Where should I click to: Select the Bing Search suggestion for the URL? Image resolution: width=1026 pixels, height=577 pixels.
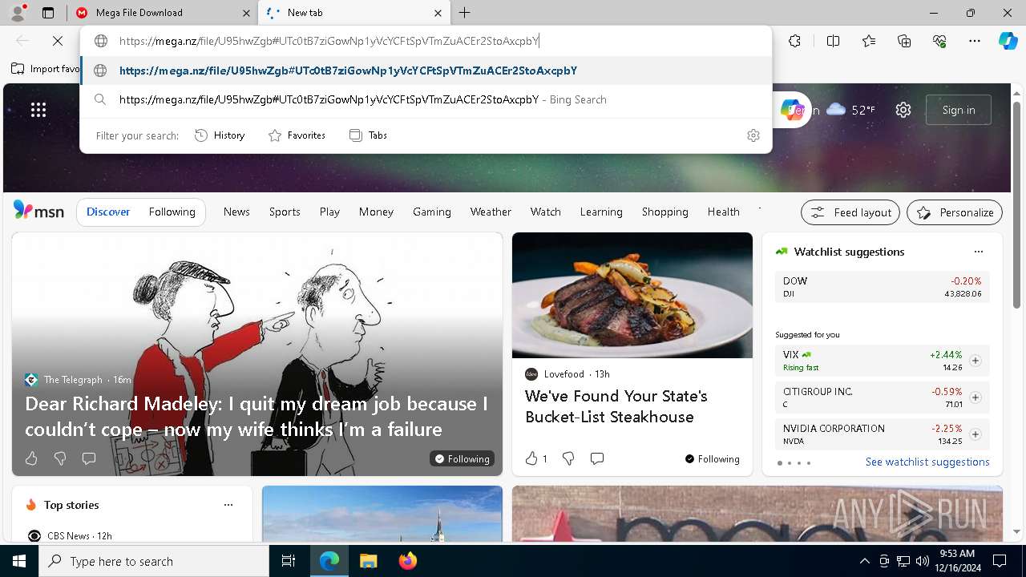pos(426,99)
